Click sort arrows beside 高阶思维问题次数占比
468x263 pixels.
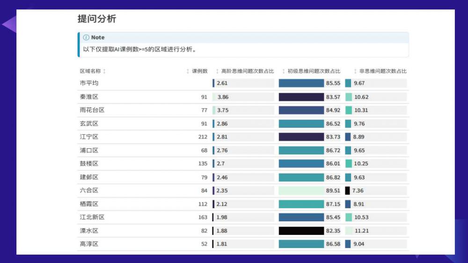pyautogui.click(x=217, y=71)
